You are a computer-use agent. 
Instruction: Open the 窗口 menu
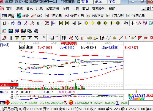click(86, 9)
